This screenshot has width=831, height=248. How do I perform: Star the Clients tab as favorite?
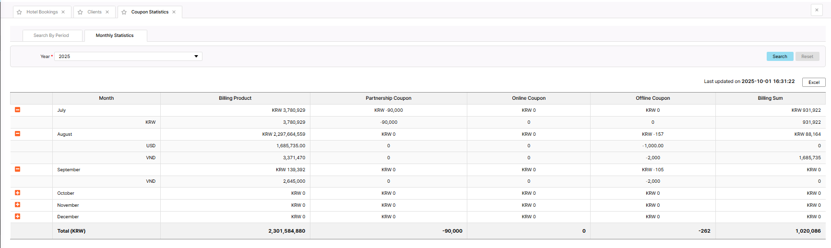tap(80, 12)
